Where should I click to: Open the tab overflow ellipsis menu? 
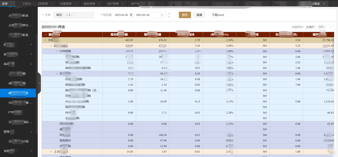click(334, 4)
